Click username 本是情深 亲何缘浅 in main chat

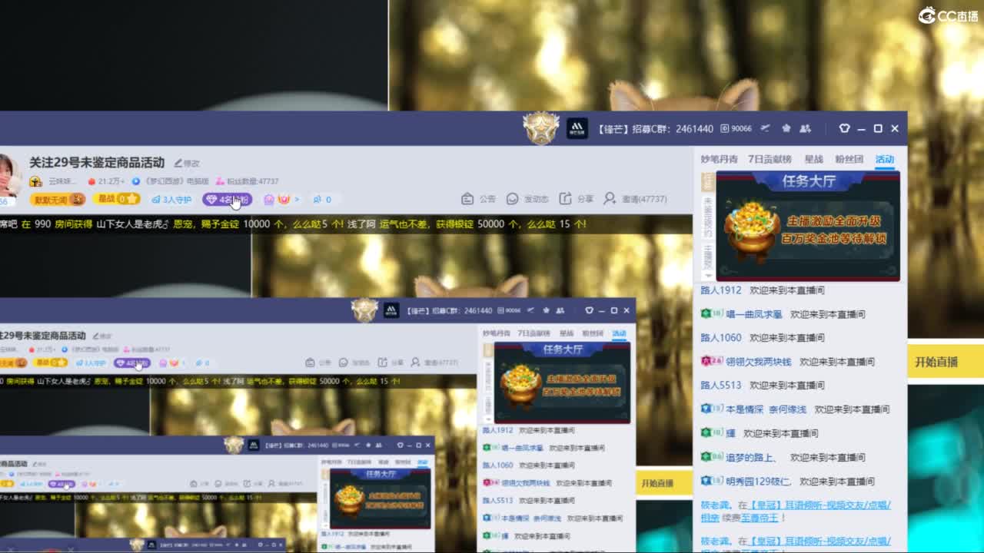[766, 409]
